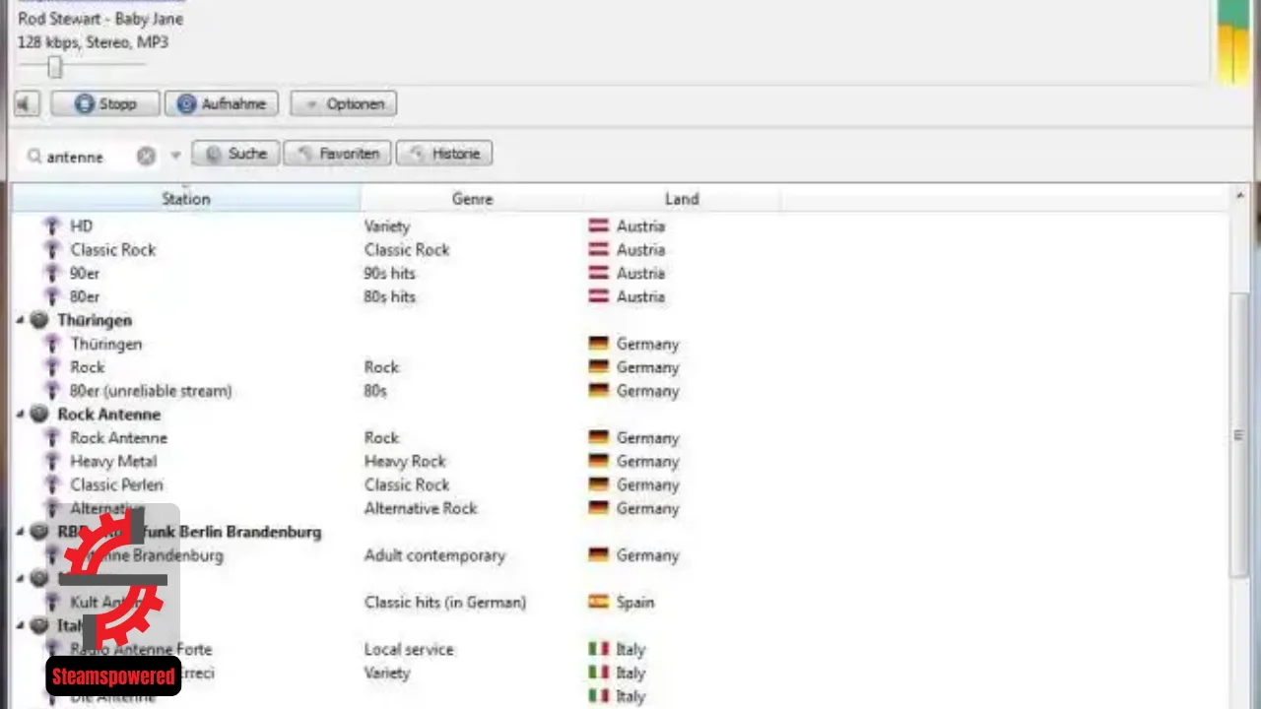
Task: Click the antenna icon of the Classic Perlen station
Action: click(52, 485)
